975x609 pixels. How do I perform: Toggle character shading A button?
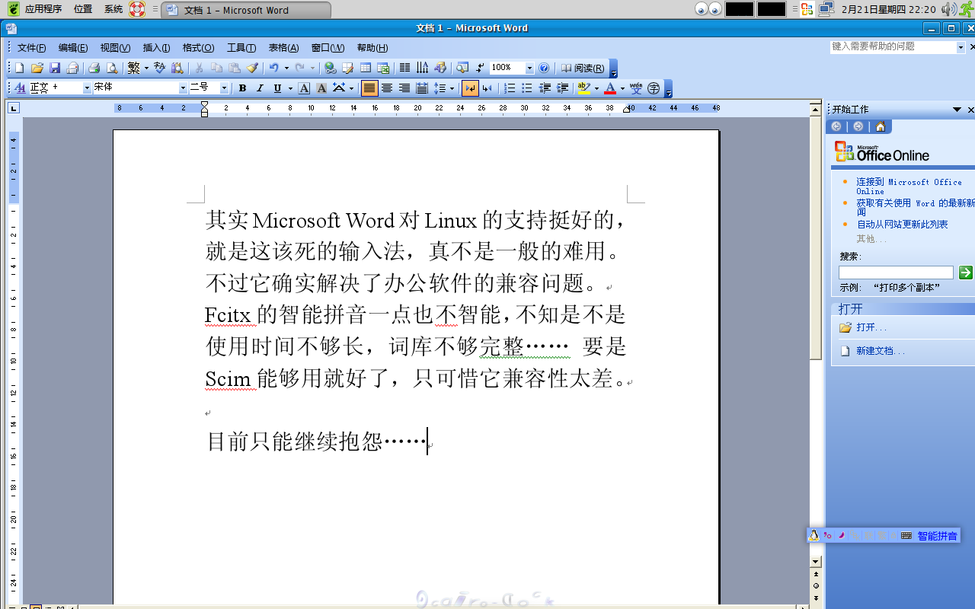[x=321, y=88]
